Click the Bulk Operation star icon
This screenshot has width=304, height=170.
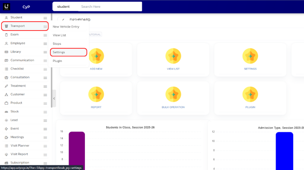[x=173, y=94]
